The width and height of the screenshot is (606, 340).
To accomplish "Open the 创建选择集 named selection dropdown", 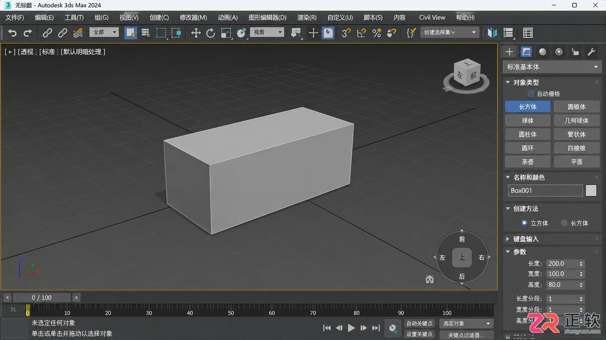I will [x=449, y=32].
